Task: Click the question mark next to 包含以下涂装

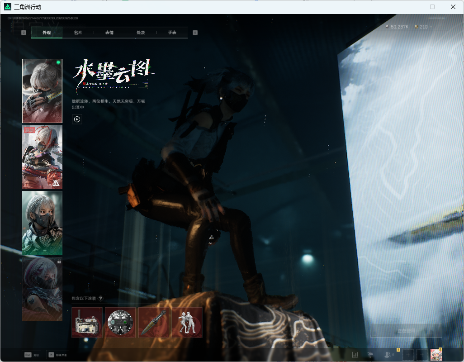Action: pos(100,298)
